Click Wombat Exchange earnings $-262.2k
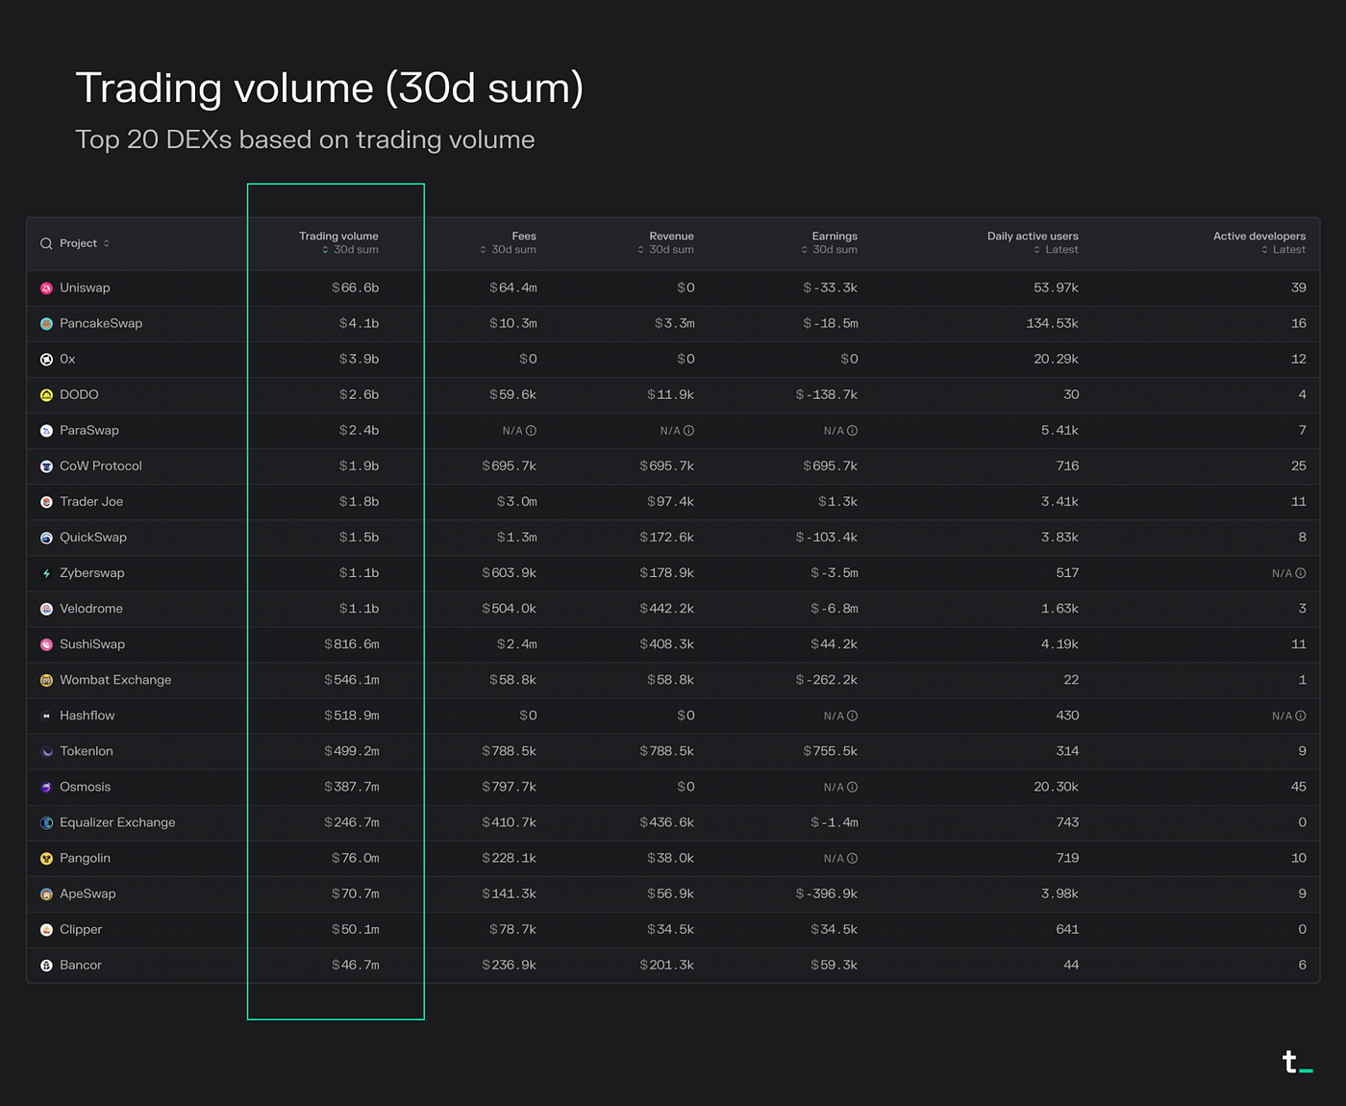Screen dimensions: 1346x1106 tap(827, 680)
